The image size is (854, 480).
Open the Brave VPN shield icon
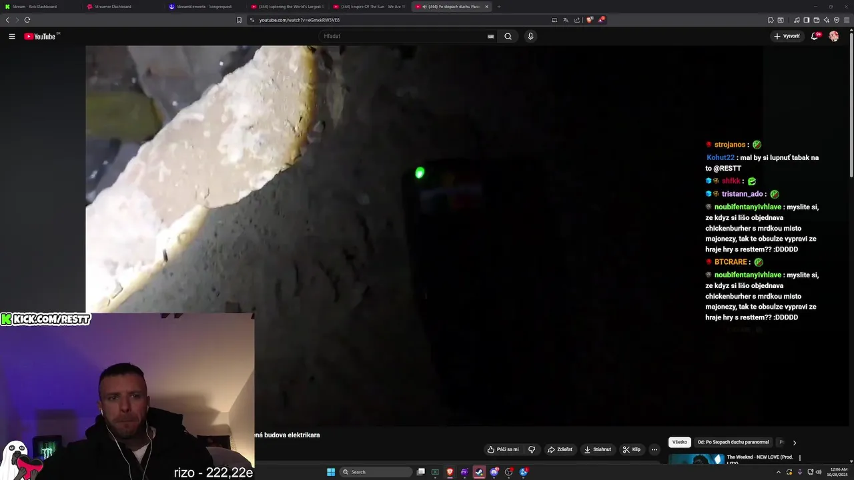pos(837,20)
